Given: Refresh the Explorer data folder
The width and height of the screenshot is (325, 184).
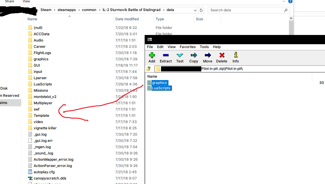Looking at the screenshot, I should point(201,10).
